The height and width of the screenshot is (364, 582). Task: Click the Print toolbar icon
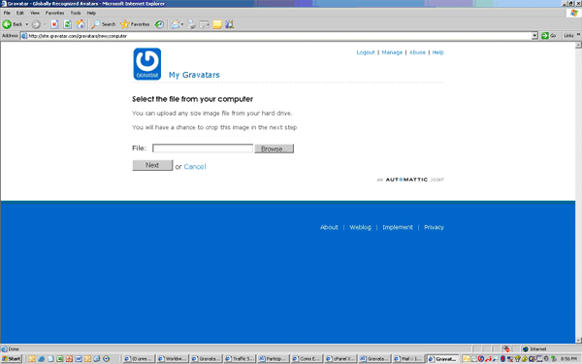tap(191, 24)
